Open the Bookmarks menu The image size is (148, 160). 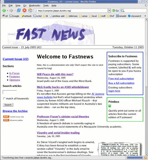35,6
